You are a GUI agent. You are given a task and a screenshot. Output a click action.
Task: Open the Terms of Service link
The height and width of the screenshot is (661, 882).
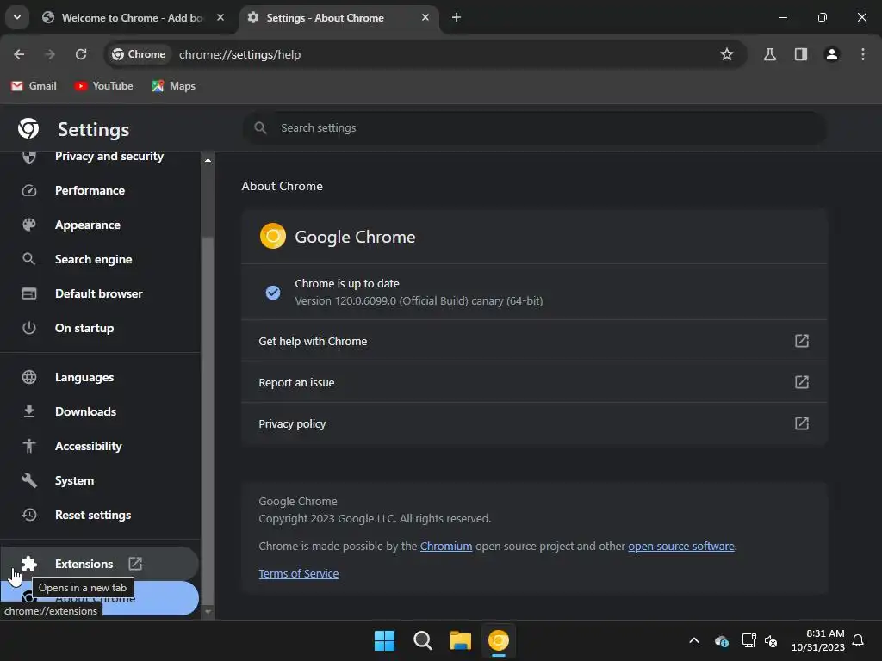(299, 574)
